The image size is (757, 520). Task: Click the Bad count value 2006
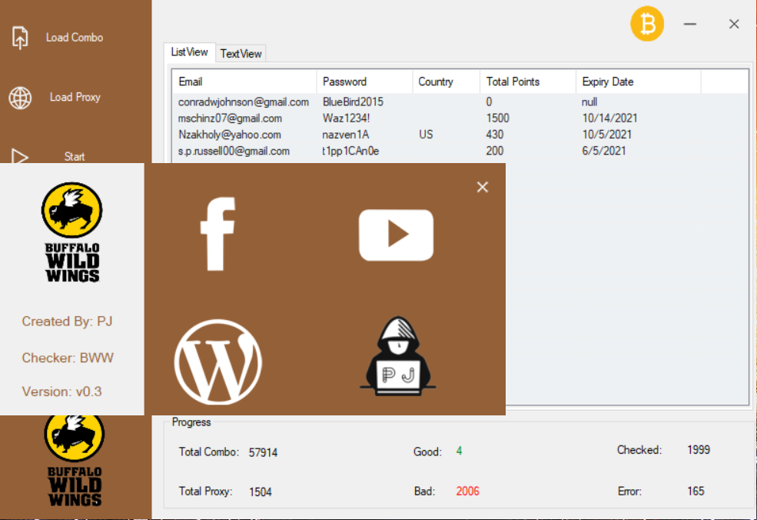(x=468, y=492)
